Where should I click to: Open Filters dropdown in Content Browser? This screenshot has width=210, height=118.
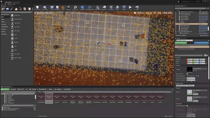[x=40, y=92]
